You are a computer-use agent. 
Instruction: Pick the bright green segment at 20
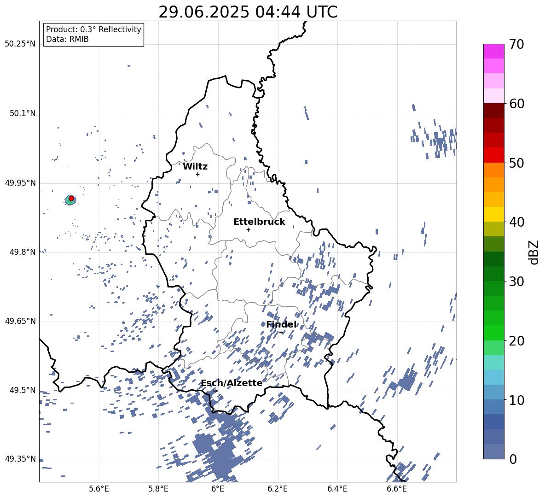coord(493,333)
